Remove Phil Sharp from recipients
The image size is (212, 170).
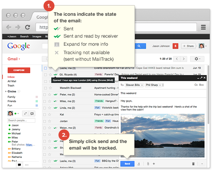coord(160,85)
